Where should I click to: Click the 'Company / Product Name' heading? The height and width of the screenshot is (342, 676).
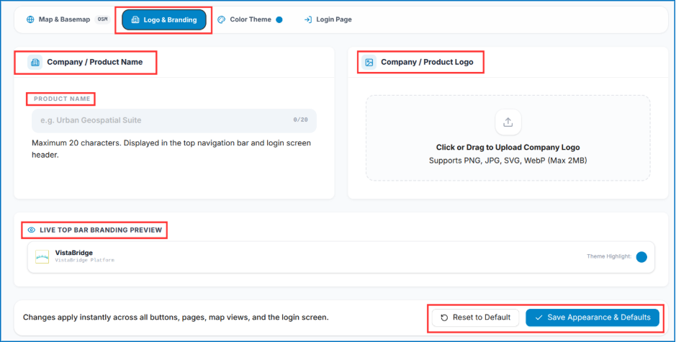pyautogui.click(x=95, y=62)
